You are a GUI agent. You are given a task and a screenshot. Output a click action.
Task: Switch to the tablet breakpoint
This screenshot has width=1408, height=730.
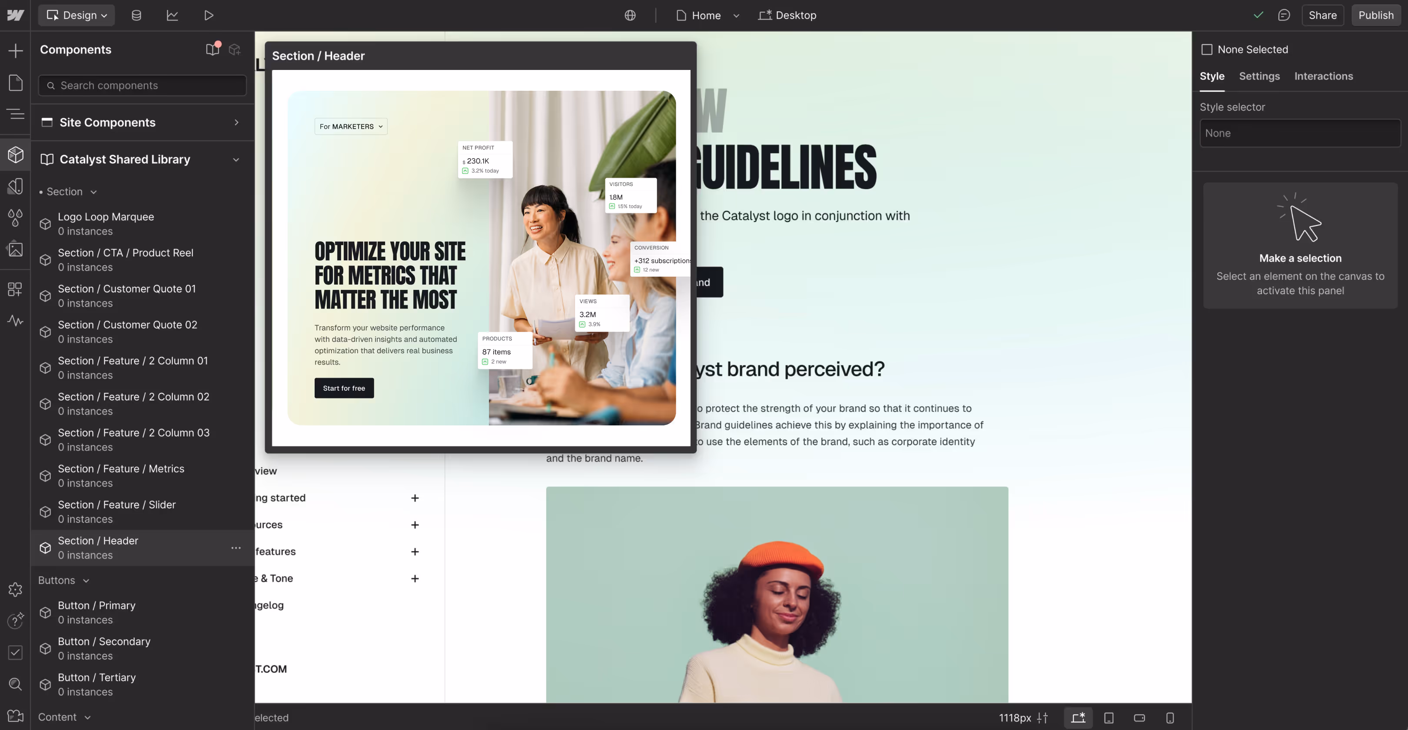point(1109,718)
